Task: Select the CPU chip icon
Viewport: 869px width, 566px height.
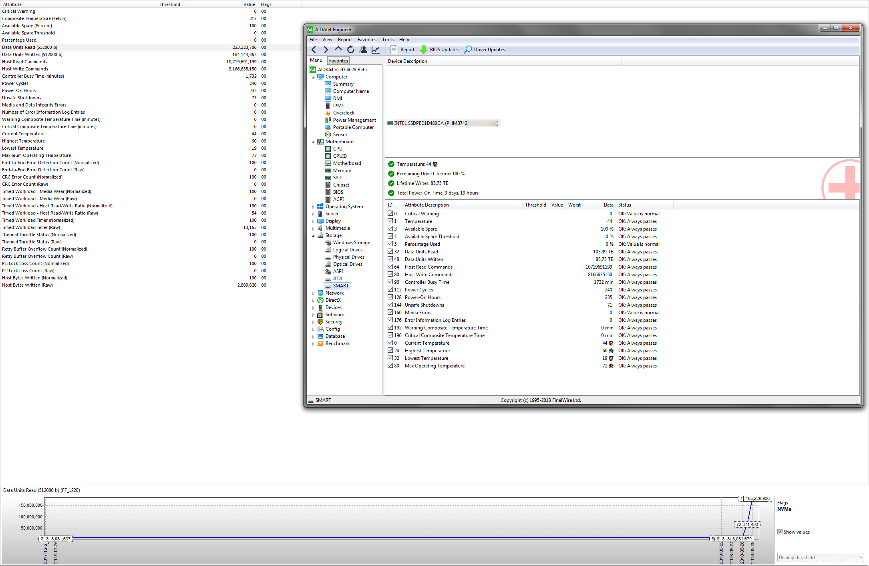Action: click(328, 149)
